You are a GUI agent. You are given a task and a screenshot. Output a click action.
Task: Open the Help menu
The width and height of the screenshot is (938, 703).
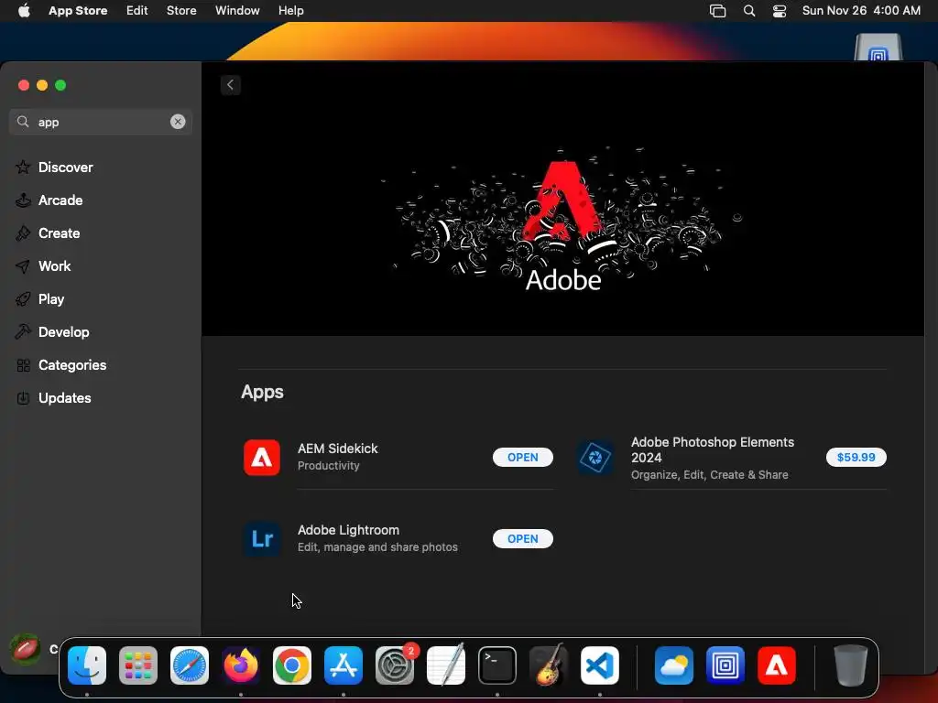pos(290,11)
